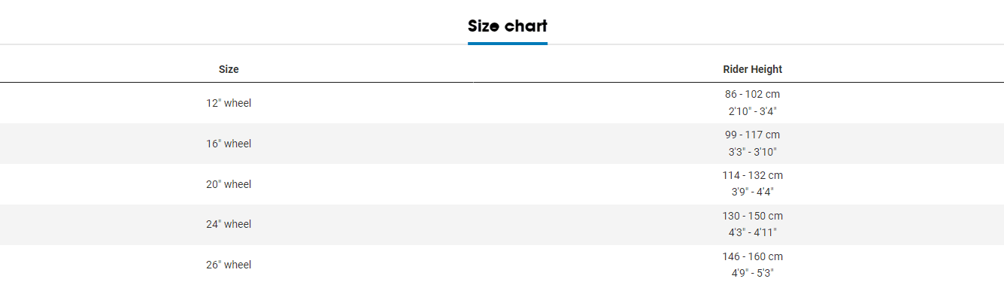The image size is (1004, 297).
Task: Click the 3'9" - 4'4" height value
Action: 752,192
